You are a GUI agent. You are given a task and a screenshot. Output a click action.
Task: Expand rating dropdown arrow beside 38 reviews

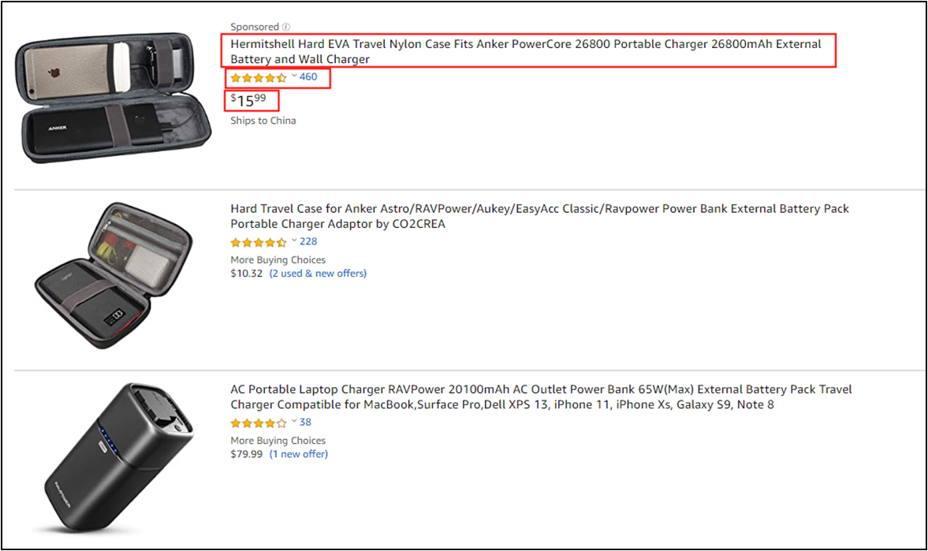click(x=294, y=422)
